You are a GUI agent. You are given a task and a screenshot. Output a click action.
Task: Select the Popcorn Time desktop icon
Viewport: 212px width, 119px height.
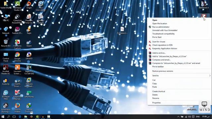[x=29, y=19]
